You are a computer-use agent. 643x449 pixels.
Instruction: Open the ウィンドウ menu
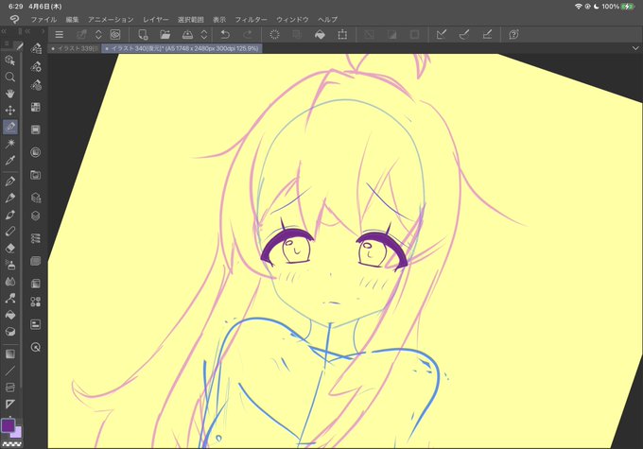pyautogui.click(x=292, y=19)
